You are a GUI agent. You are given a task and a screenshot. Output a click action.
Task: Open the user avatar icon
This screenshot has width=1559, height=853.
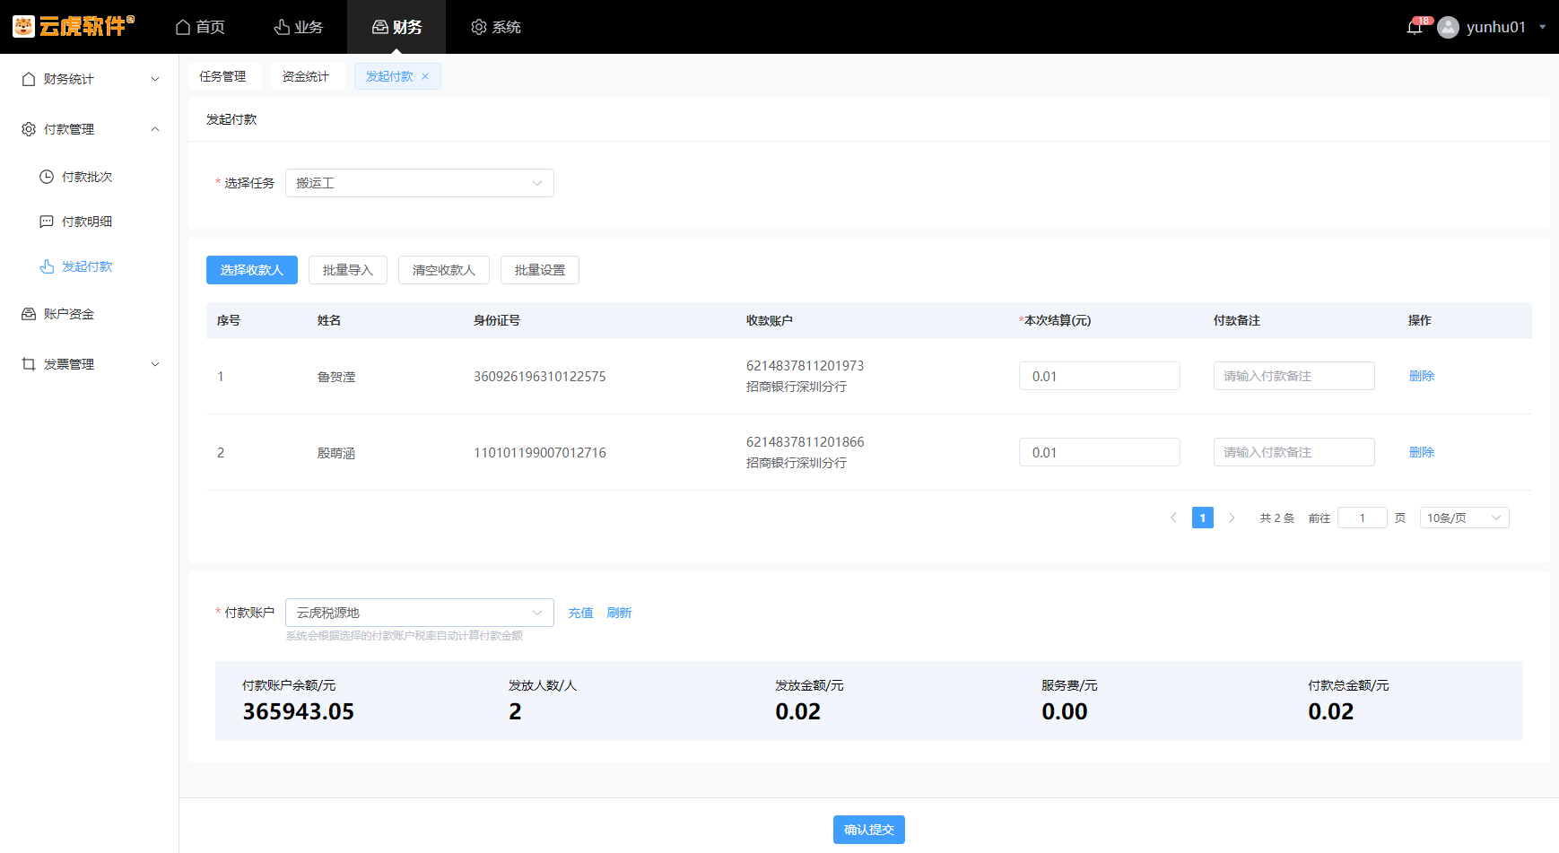(x=1448, y=27)
